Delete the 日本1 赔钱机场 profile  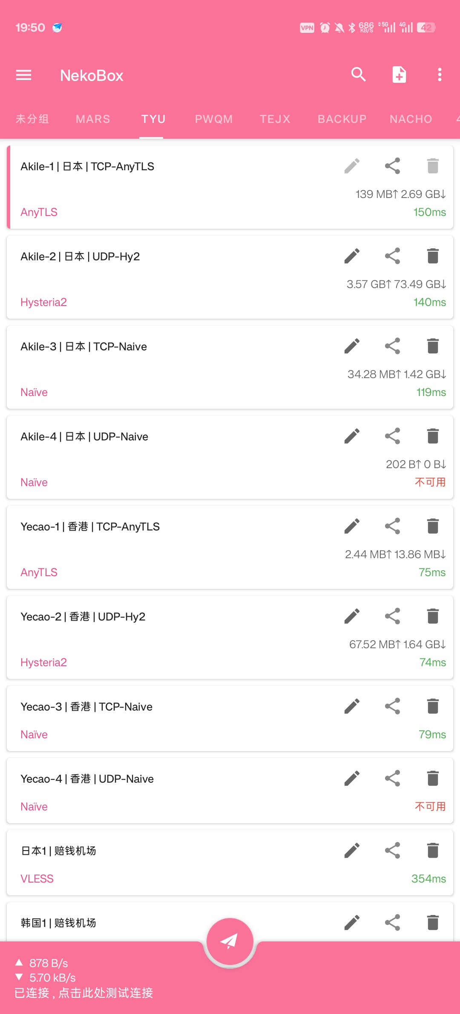pos(433,851)
